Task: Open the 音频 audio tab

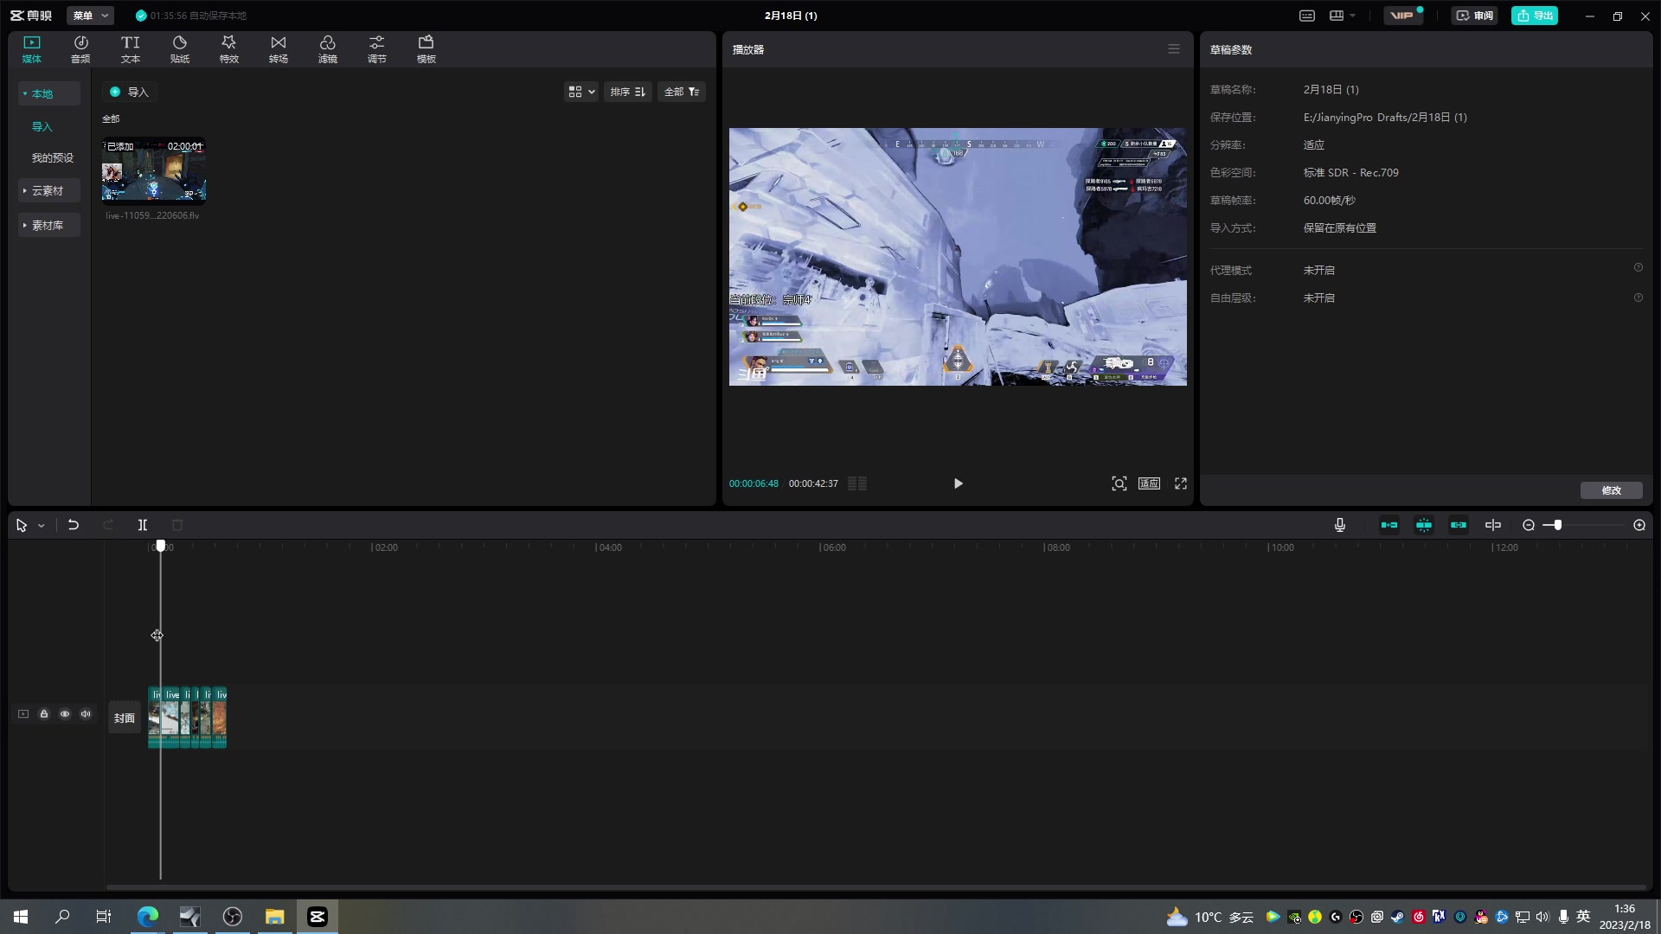Action: point(80,49)
